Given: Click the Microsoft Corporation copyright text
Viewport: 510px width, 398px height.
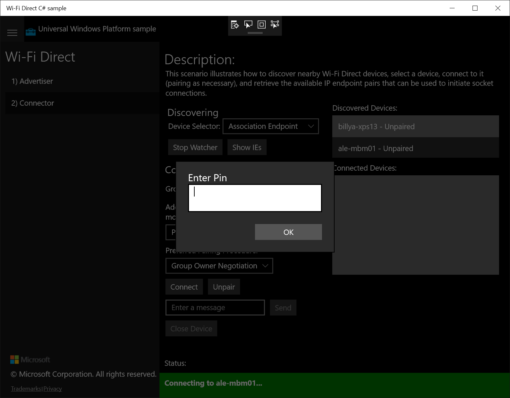Looking at the screenshot, I should [x=84, y=374].
